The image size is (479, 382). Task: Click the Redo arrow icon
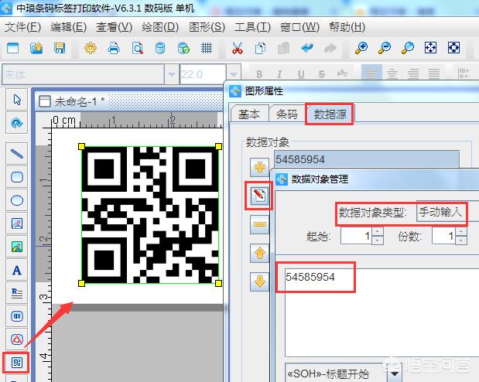[x=330, y=48]
